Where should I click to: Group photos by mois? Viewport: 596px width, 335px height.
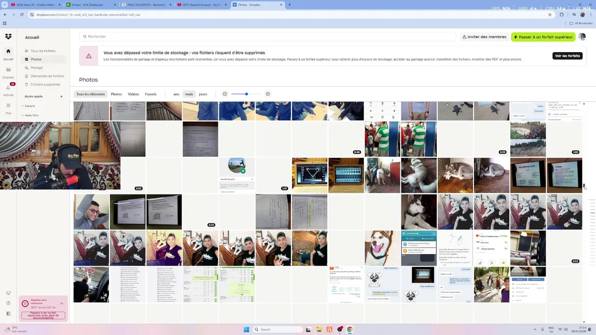pyautogui.click(x=189, y=94)
